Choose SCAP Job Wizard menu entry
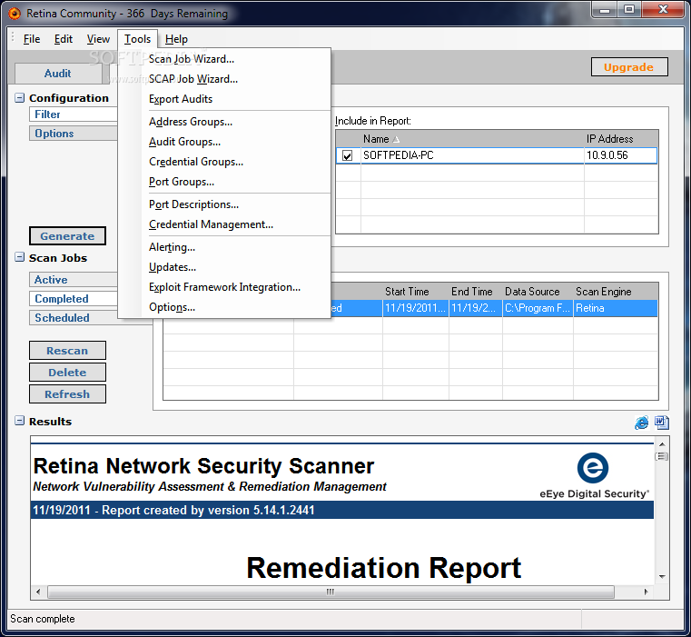 tap(224, 79)
